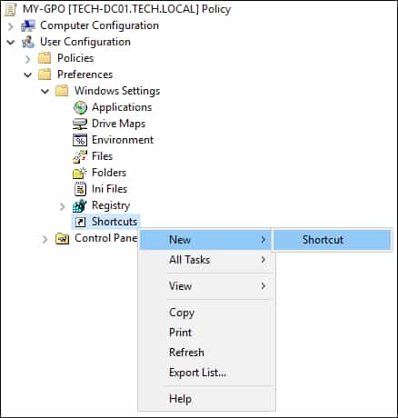Viewport: 398px width, 418px height.
Task: Select the Registry label
Action: (x=111, y=205)
